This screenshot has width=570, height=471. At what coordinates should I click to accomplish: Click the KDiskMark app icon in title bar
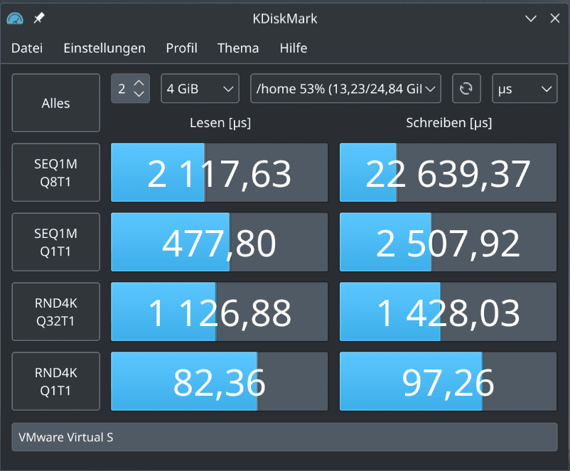[x=15, y=18]
